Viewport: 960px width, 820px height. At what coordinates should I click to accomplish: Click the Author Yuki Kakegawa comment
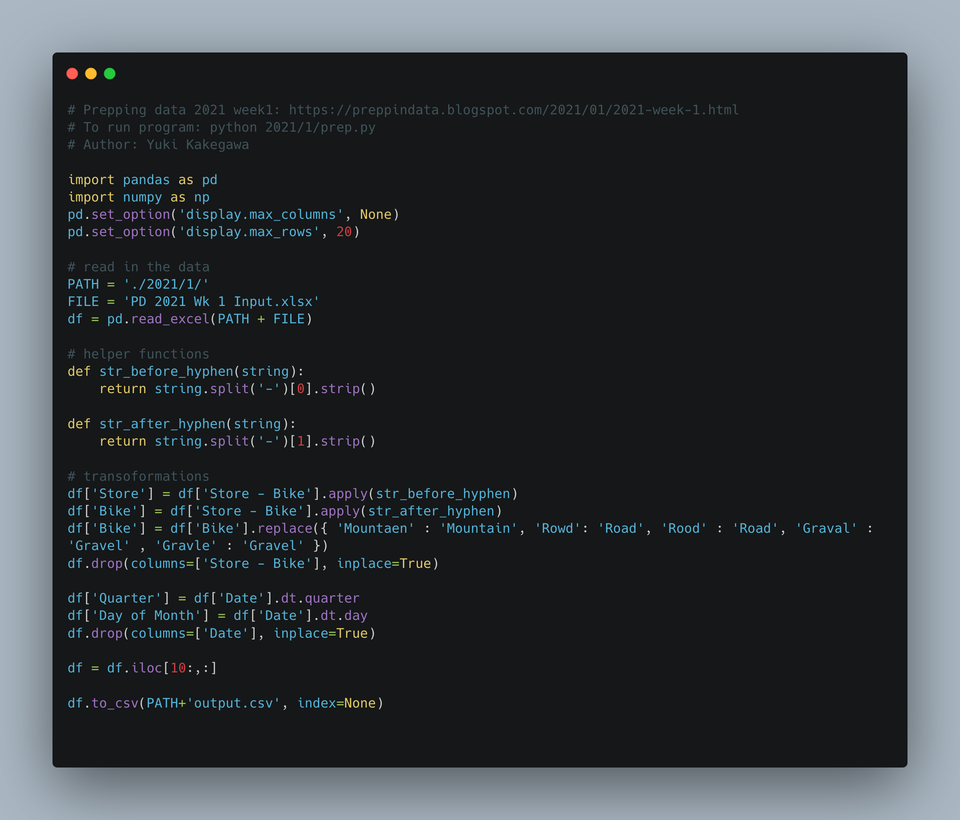click(158, 144)
